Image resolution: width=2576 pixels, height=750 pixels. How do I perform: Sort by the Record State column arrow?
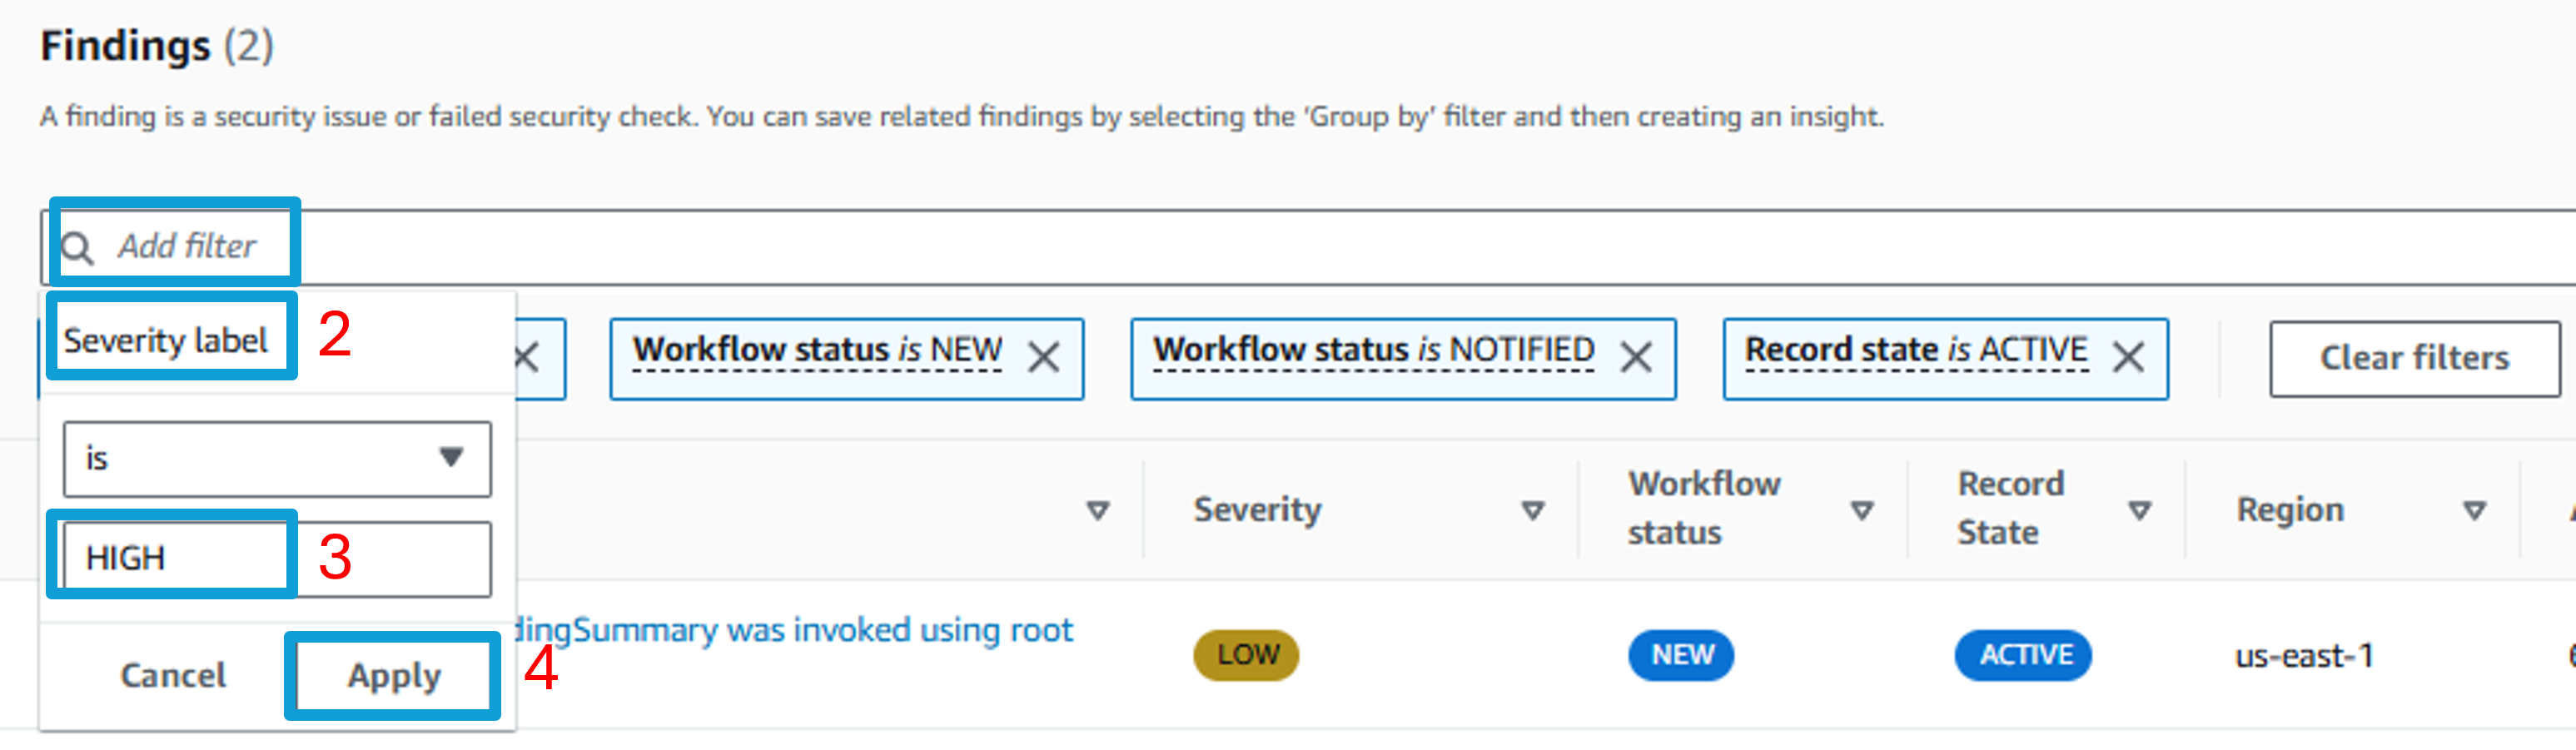point(2140,511)
